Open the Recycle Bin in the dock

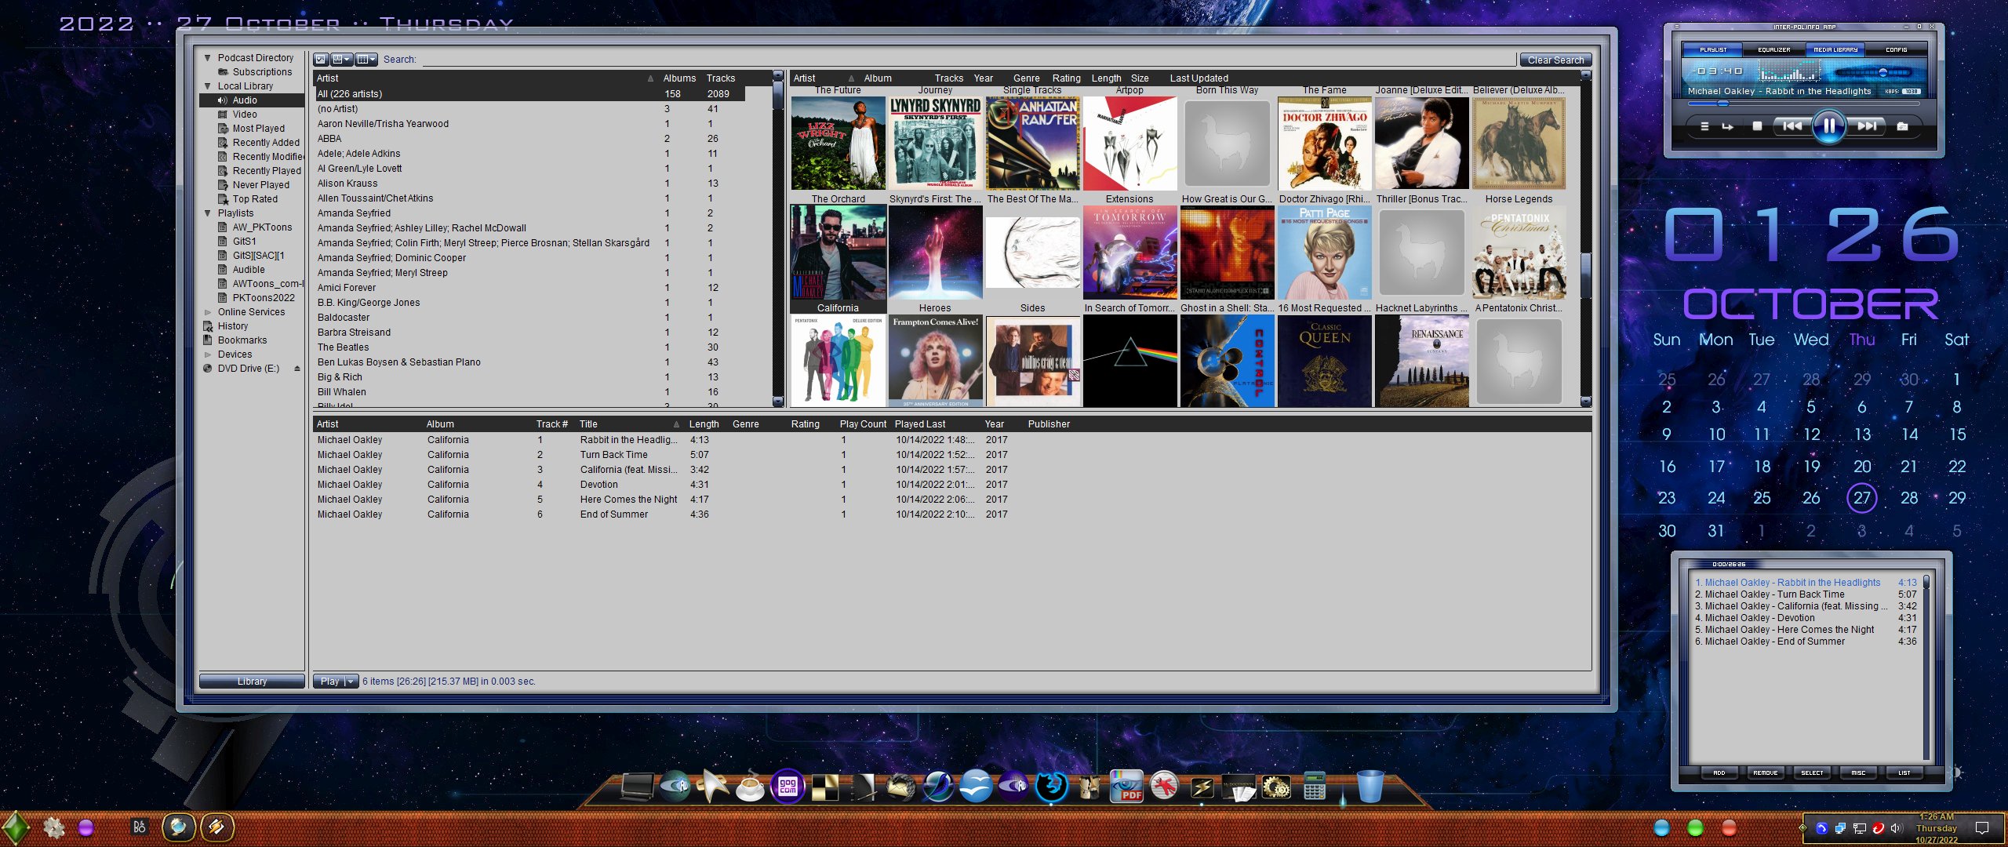1370,786
